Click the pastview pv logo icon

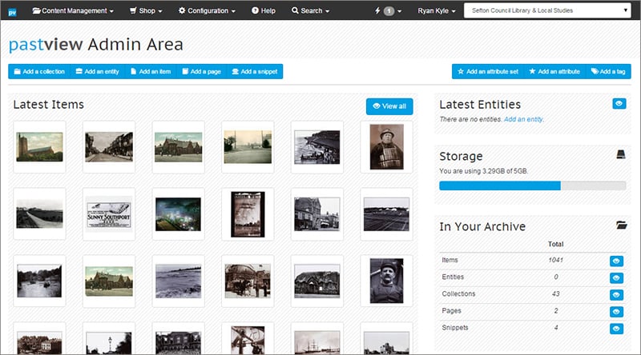point(12,12)
